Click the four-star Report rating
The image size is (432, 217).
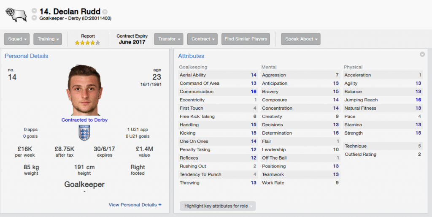click(87, 43)
